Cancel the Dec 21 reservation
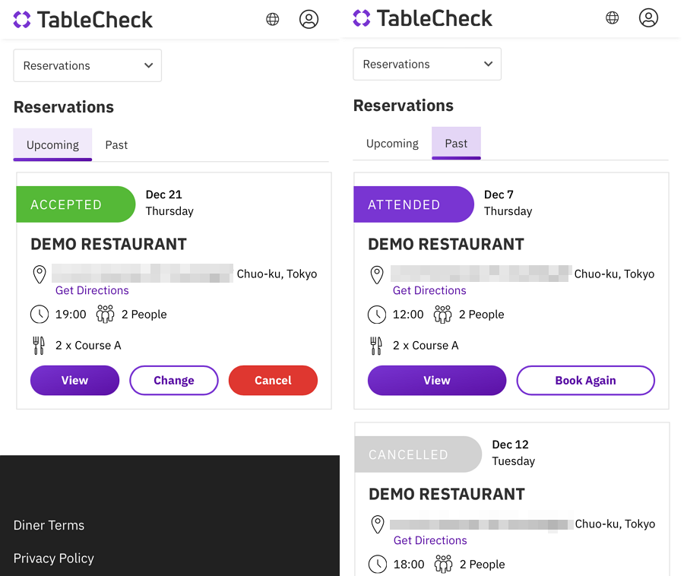Screen dimensions: 687x576 point(273,380)
